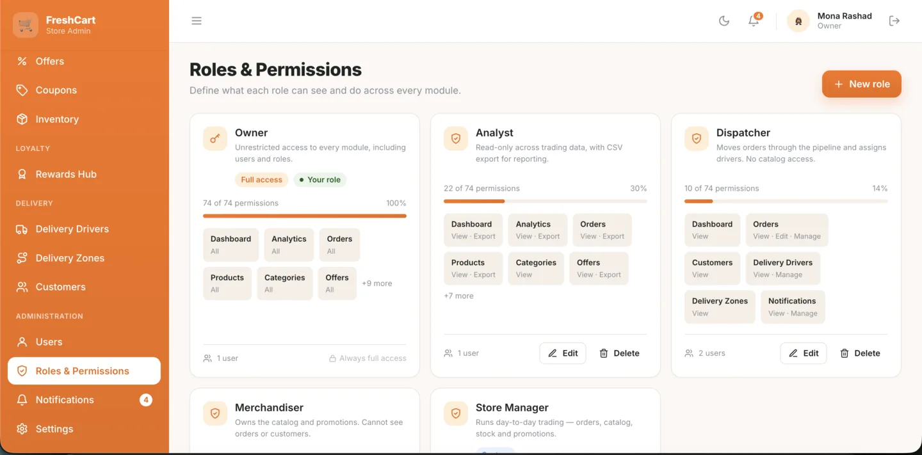Edit the Analyst role
The width and height of the screenshot is (922, 455).
(x=563, y=353)
